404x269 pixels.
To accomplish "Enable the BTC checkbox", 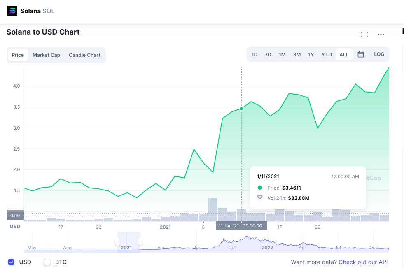I will point(47,262).
